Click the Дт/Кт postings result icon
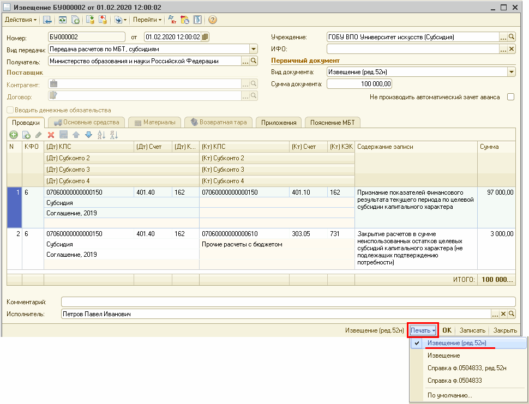The image size is (529, 404). 172,20
